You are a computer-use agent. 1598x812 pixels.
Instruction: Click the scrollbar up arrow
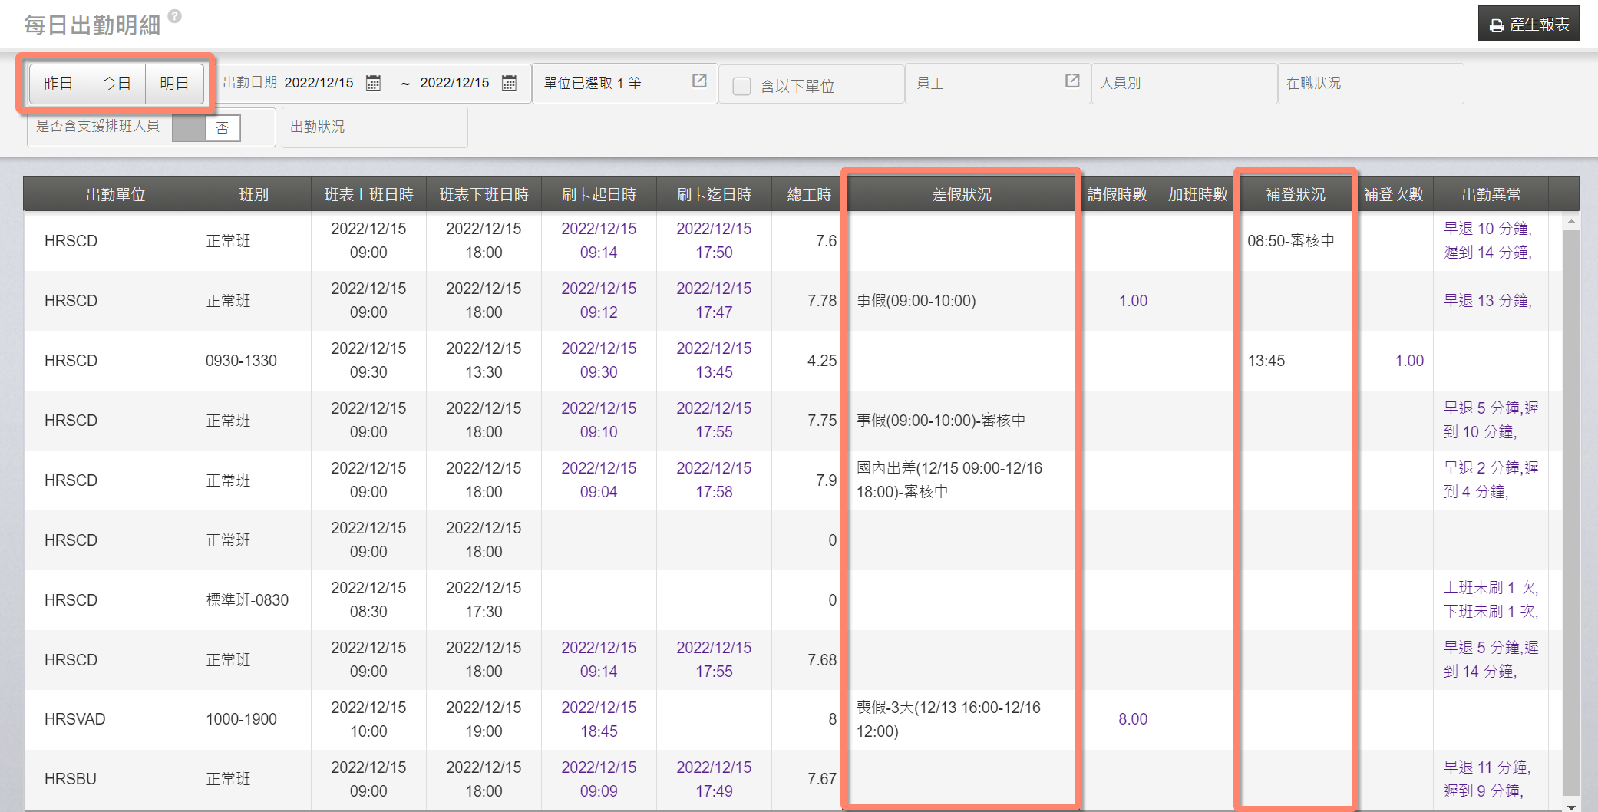pos(1571,222)
